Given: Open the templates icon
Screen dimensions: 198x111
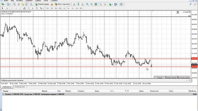Looking at the screenshot, I should pos(121,4).
